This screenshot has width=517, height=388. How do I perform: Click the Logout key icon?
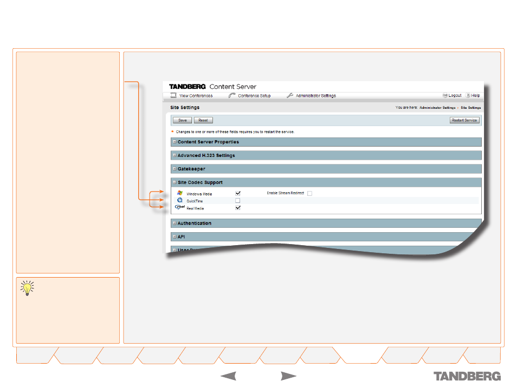(x=445, y=96)
